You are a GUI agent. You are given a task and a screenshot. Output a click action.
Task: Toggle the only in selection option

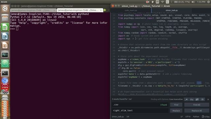[x=197, y=99]
